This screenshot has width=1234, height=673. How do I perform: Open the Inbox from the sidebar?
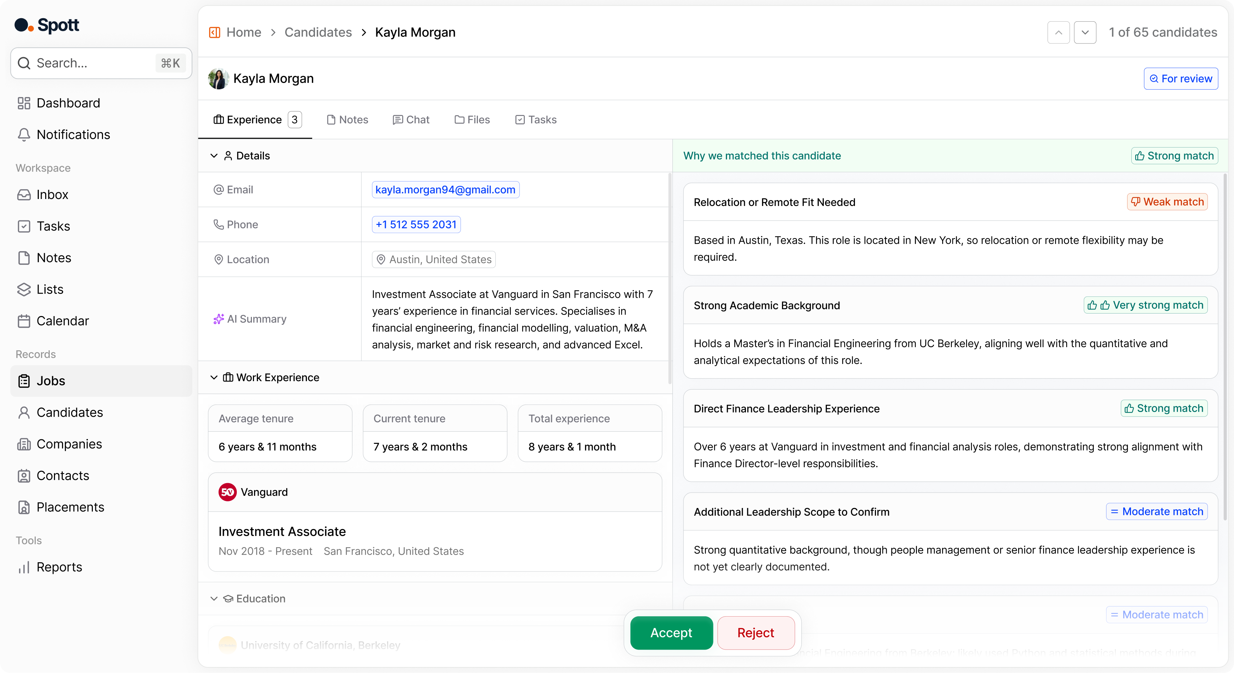coord(52,194)
